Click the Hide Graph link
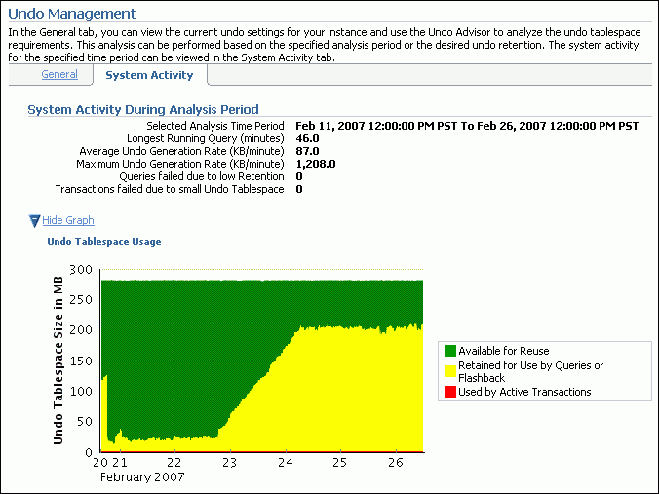The width and height of the screenshot is (659, 494). [x=68, y=221]
